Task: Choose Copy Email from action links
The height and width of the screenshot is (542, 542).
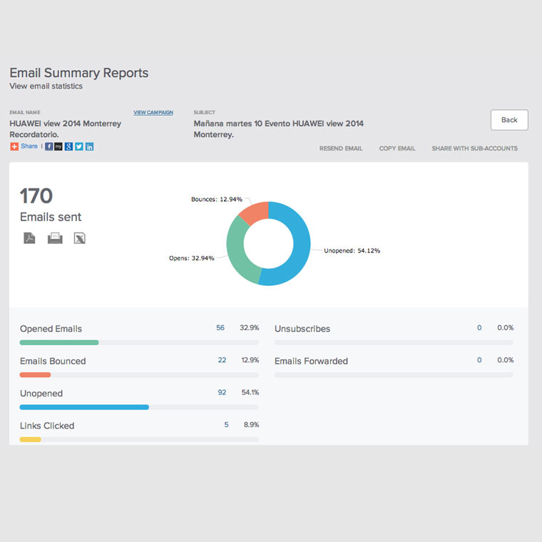Action: tap(397, 148)
